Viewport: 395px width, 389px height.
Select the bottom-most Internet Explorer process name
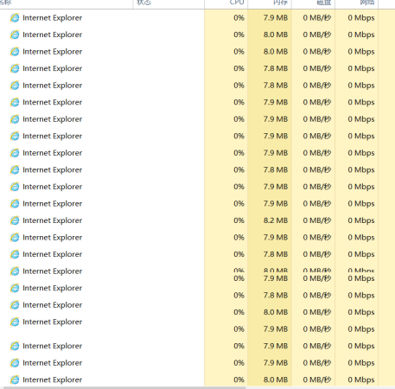coord(53,379)
